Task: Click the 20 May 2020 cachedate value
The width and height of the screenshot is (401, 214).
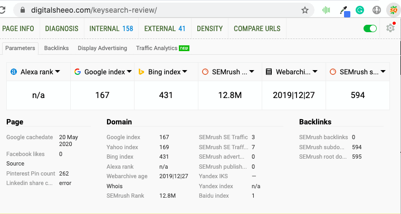Action: pos(69,140)
